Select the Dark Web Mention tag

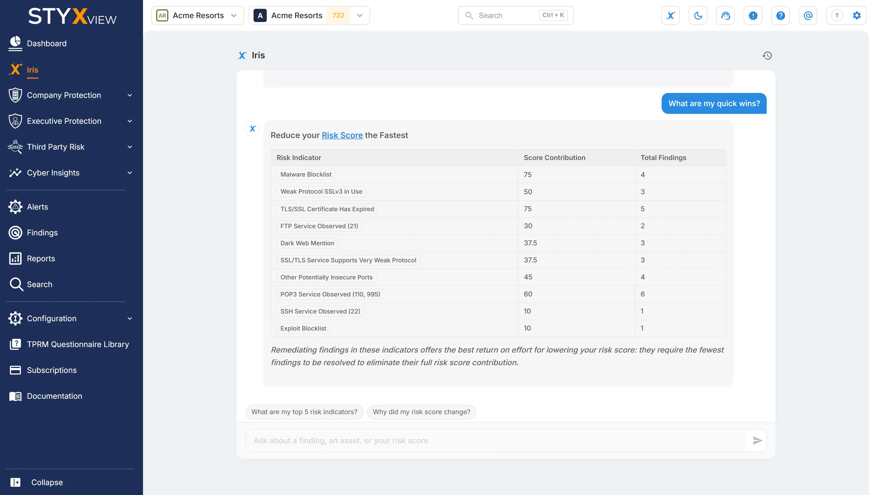tap(307, 243)
